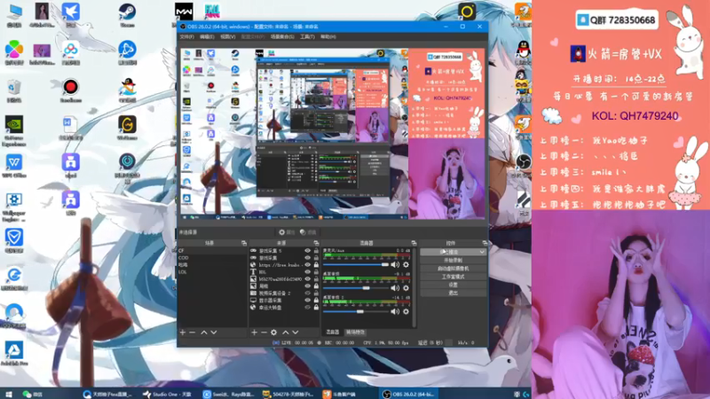Screen dimensions: 710x399
Task: Open the 工具(T) menu
Action: (307, 36)
